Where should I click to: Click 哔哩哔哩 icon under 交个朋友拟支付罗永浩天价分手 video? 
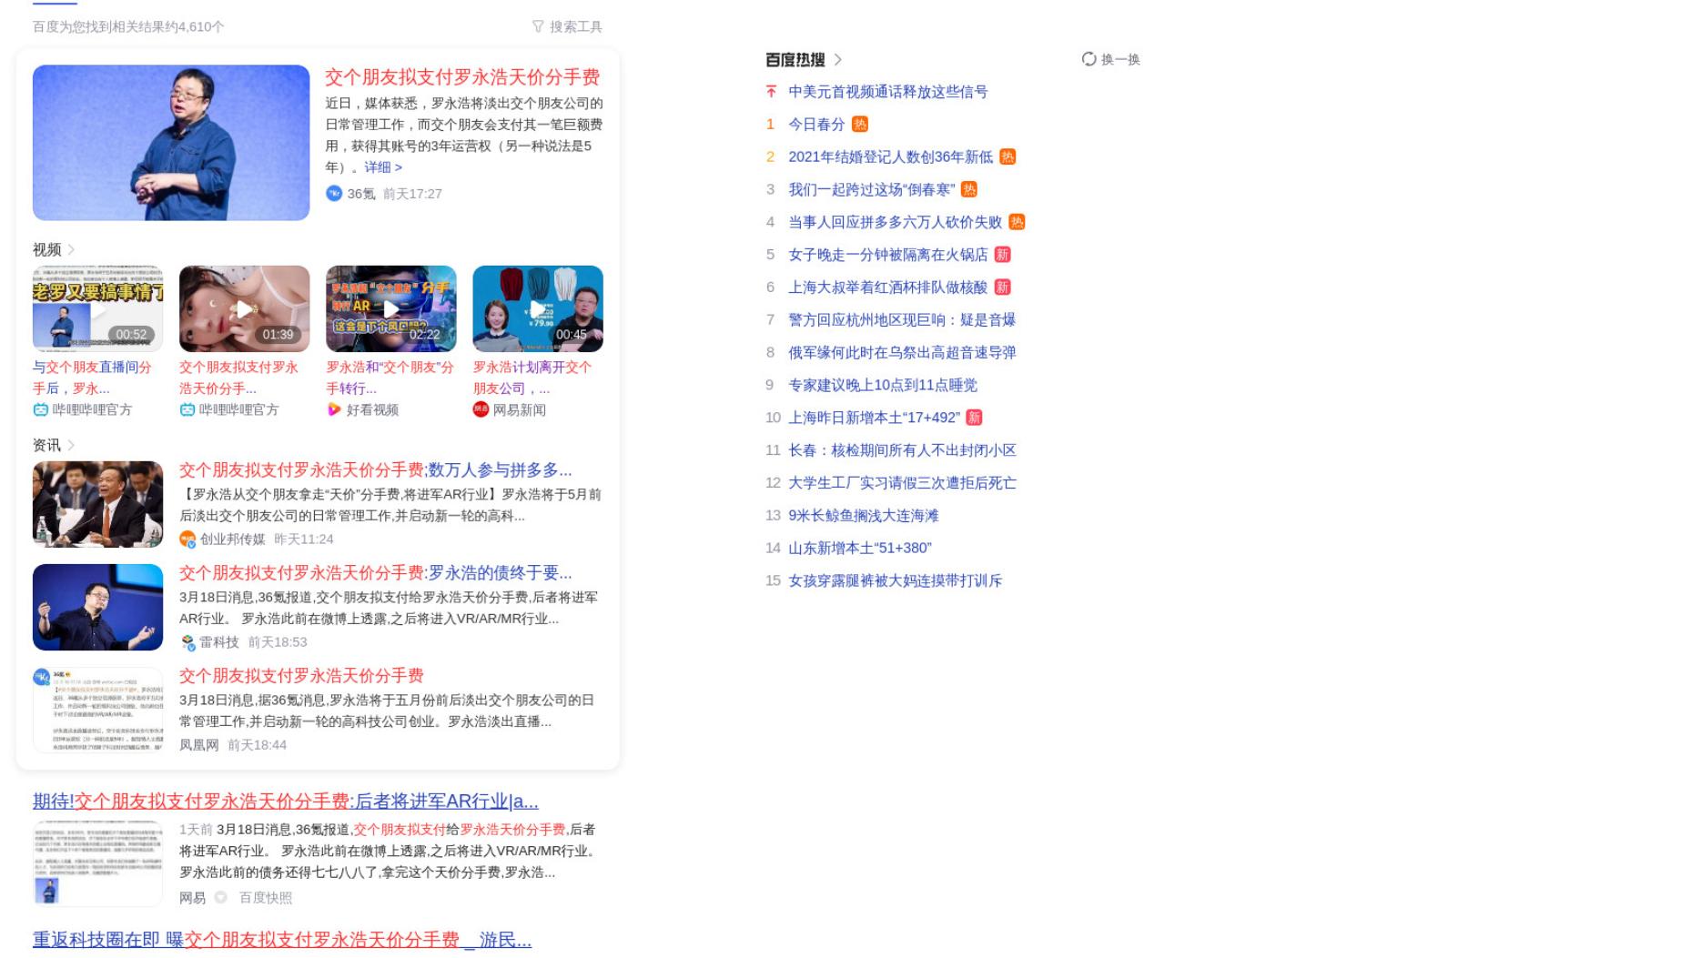point(187,410)
